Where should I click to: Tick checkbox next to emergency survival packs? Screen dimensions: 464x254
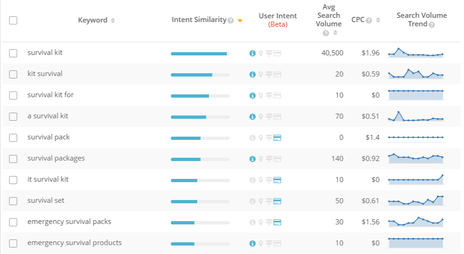[x=13, y=223]
